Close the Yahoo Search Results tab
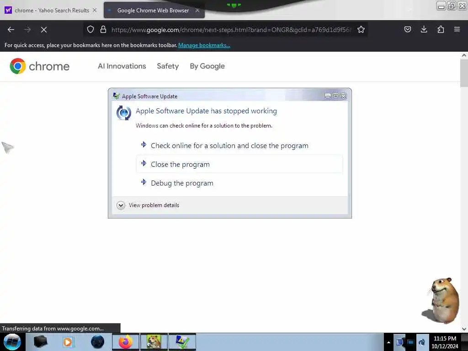This screenshot has height=351, width=468. coord(95,10)
